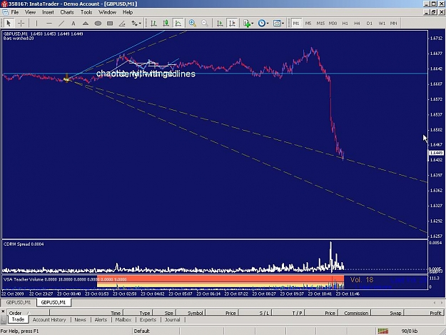
Task: Click the chart document icon in menu bar
Action: tap(5, 12)
